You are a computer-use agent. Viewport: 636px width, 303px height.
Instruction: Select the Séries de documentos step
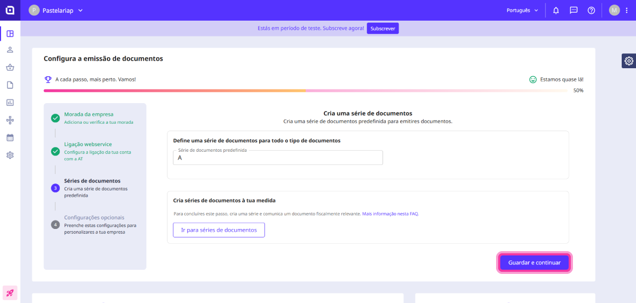pos(95,188)
